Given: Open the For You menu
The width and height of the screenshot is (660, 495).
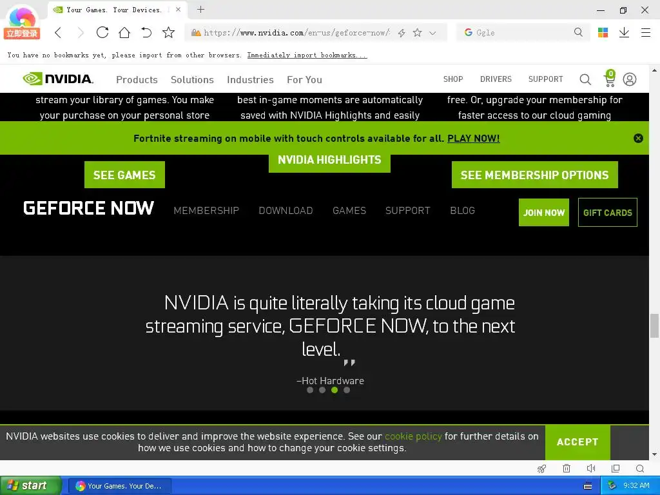Looking at the screenshot, I should click(x=304, y=79).
